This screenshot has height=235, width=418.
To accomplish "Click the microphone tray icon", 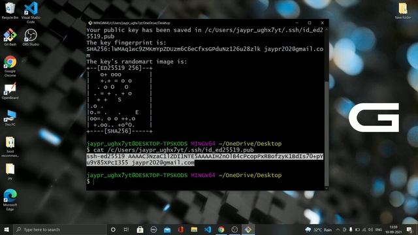I will pos(351,230).
